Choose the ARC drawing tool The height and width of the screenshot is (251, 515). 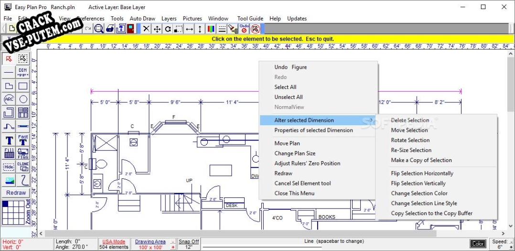(x=9, y=99)
